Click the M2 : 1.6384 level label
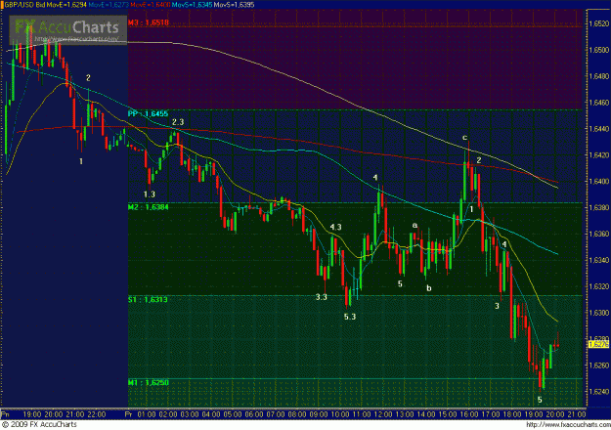Image resolution: width=611 pixels, height=430 pixels. pos(149,207)
